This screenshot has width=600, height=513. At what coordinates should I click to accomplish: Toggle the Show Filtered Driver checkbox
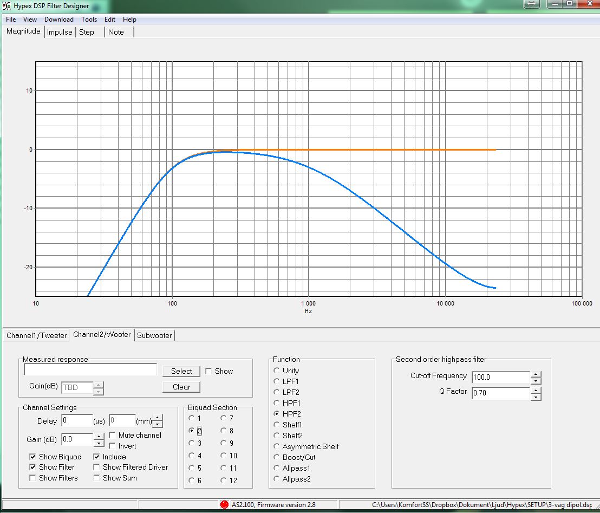click(x=97, y=467)
